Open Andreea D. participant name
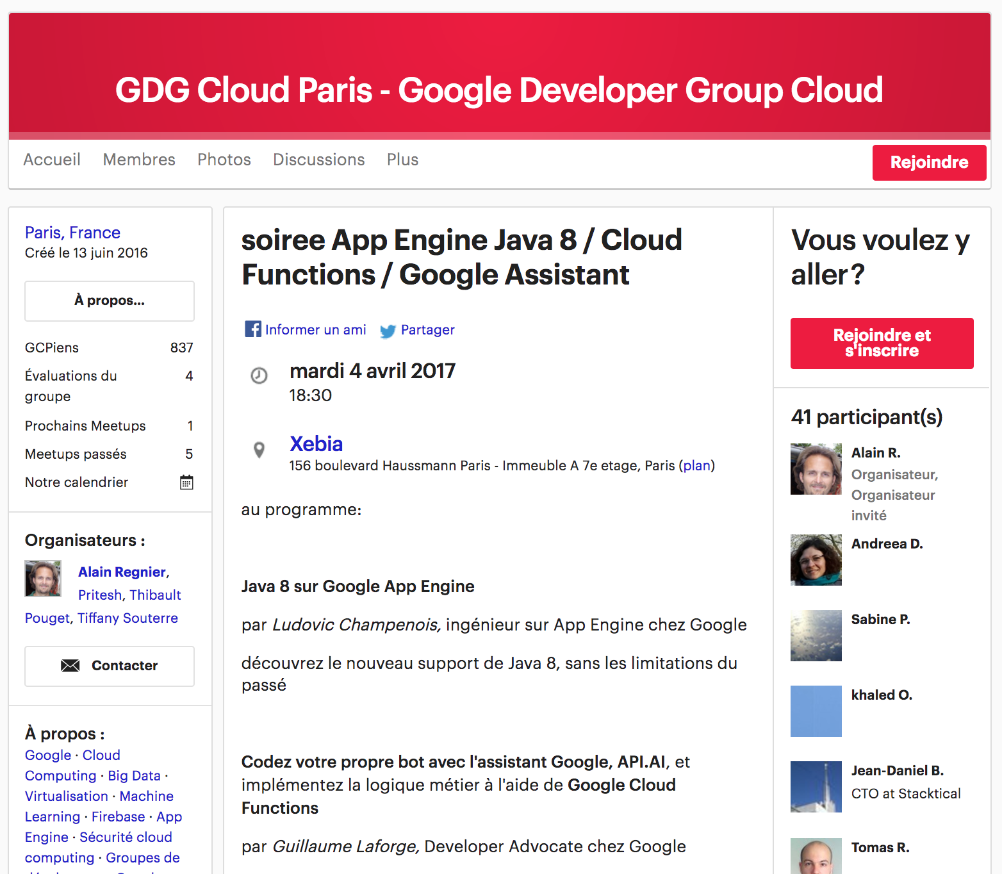 (887, 544)
